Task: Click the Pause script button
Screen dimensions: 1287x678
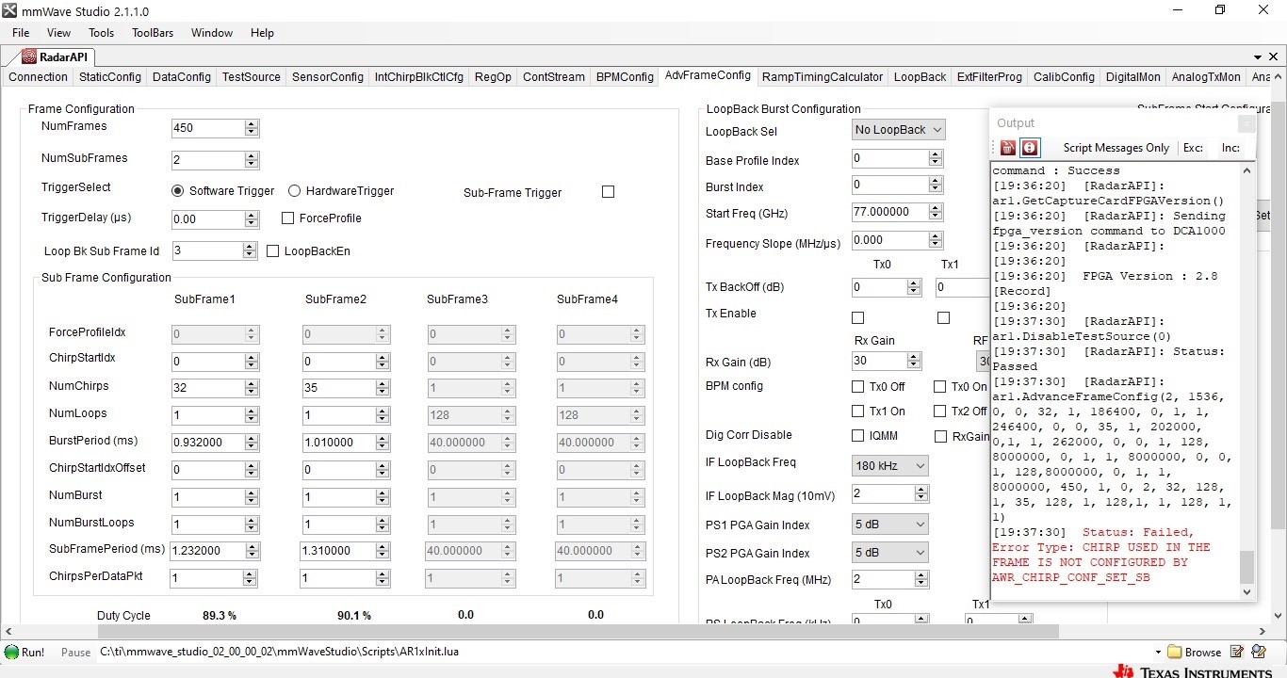Action: pyautogui.click(x=75, y=652)
